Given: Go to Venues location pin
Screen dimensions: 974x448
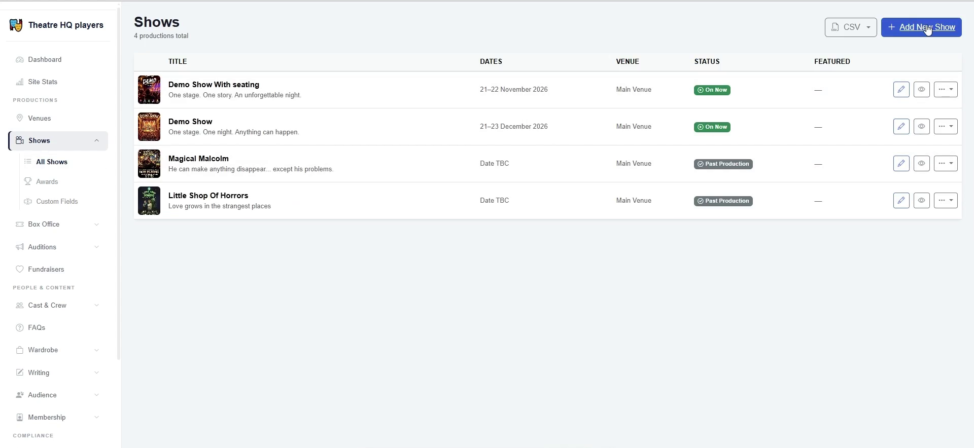Looking at the screenshot, I should pyautogui.click(x=20, y=119).
